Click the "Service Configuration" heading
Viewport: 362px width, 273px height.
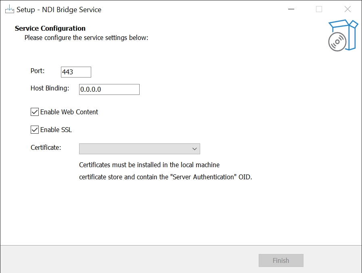click(50, 28)
